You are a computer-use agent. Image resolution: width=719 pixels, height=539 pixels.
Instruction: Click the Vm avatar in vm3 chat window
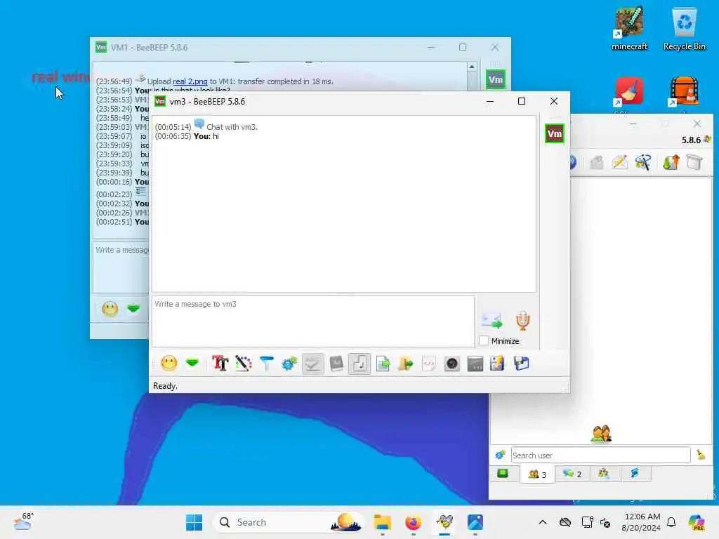pyautogui.click(x=555, y=134)
